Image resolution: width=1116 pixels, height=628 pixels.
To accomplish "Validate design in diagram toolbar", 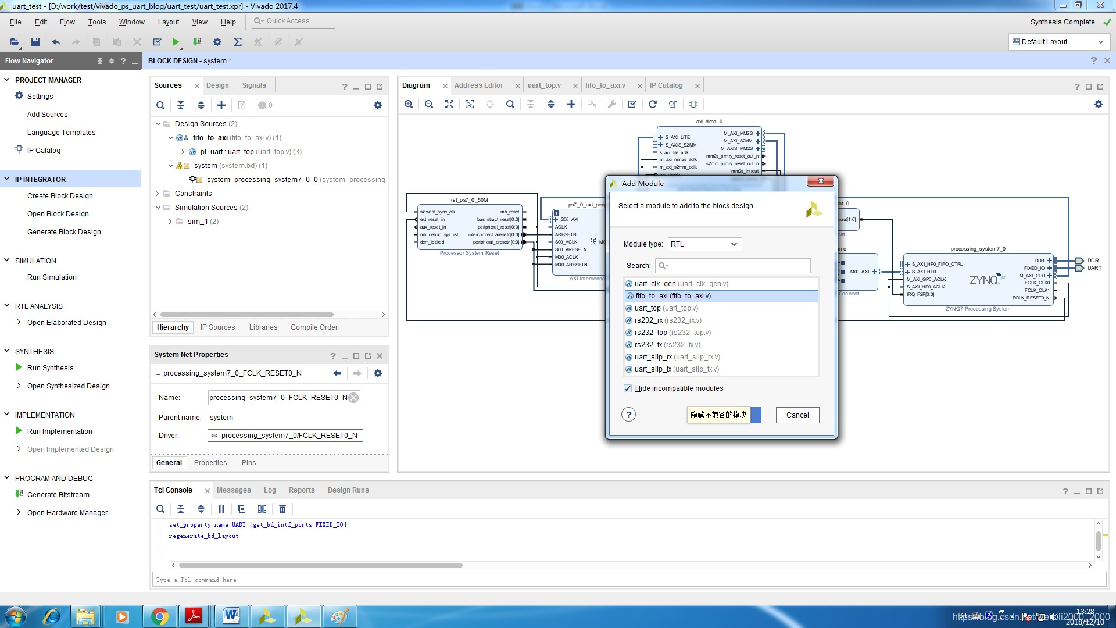I will [632, 104].
